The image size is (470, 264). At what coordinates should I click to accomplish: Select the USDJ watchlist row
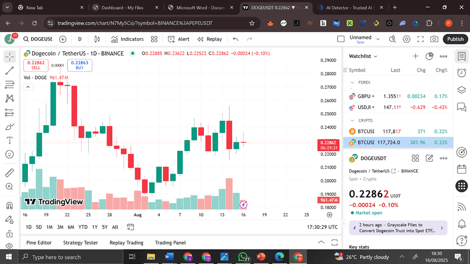(x=398, y=107)
